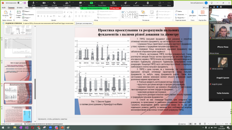Click red Stop Share button
Image resolution: width=232 pixels, height=130 pixels.
(115, 8)
